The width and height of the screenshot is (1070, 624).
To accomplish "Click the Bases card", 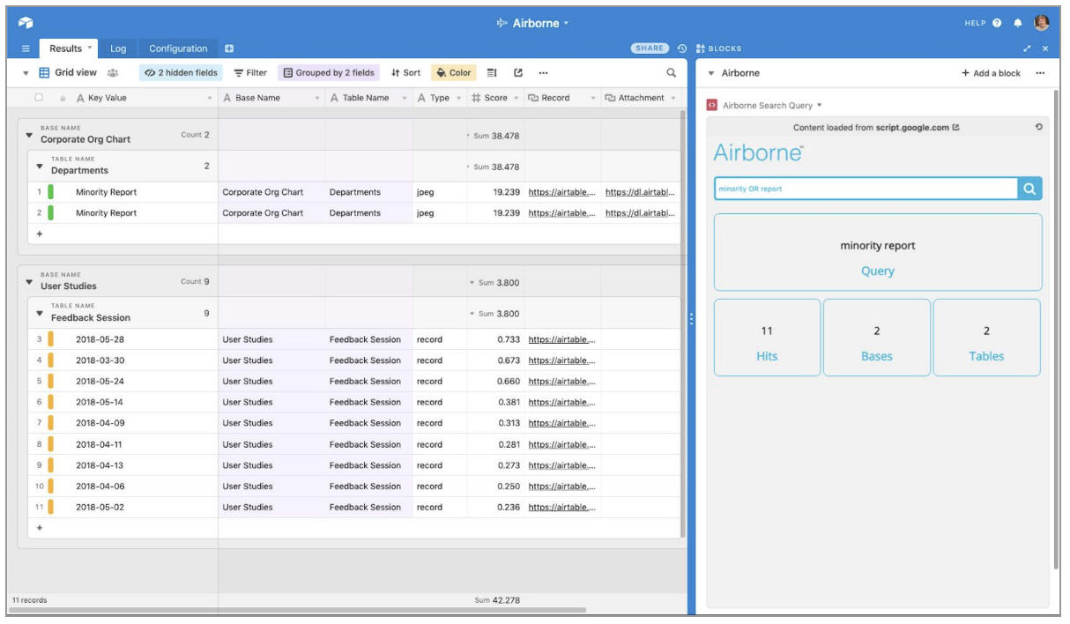I will point(877,338).
